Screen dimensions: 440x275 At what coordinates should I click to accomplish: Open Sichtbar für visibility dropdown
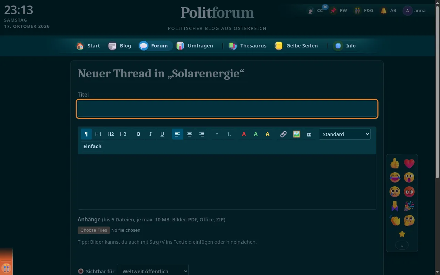pos(153,271)
